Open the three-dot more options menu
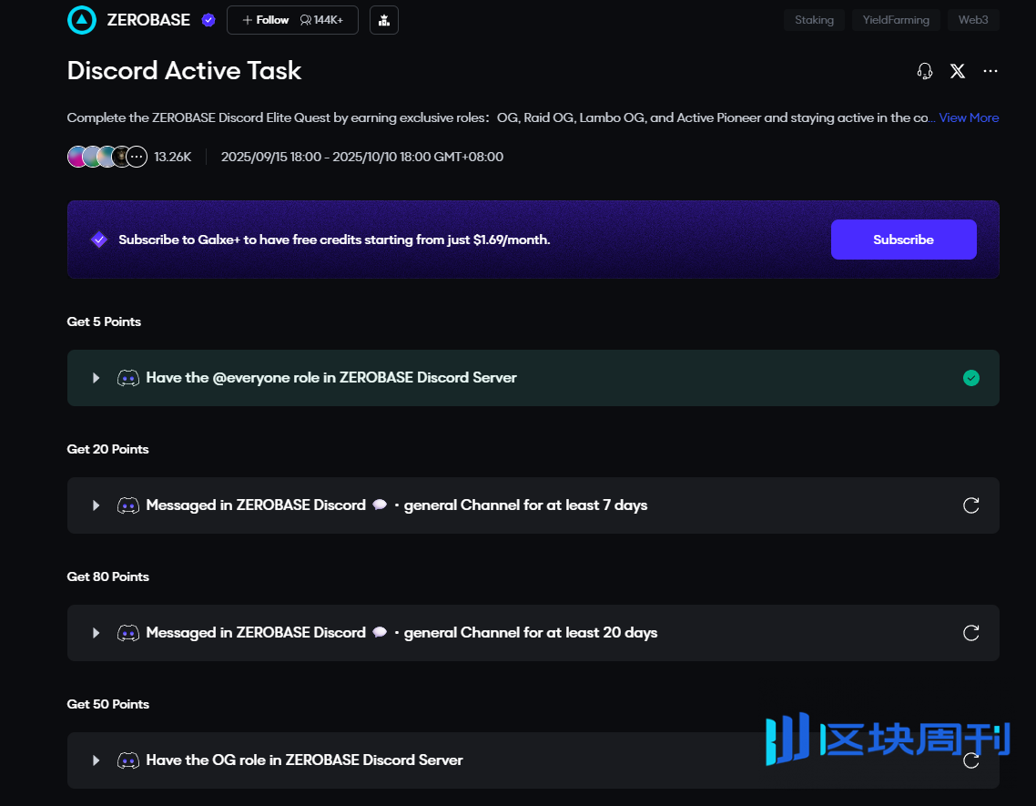 990,71
